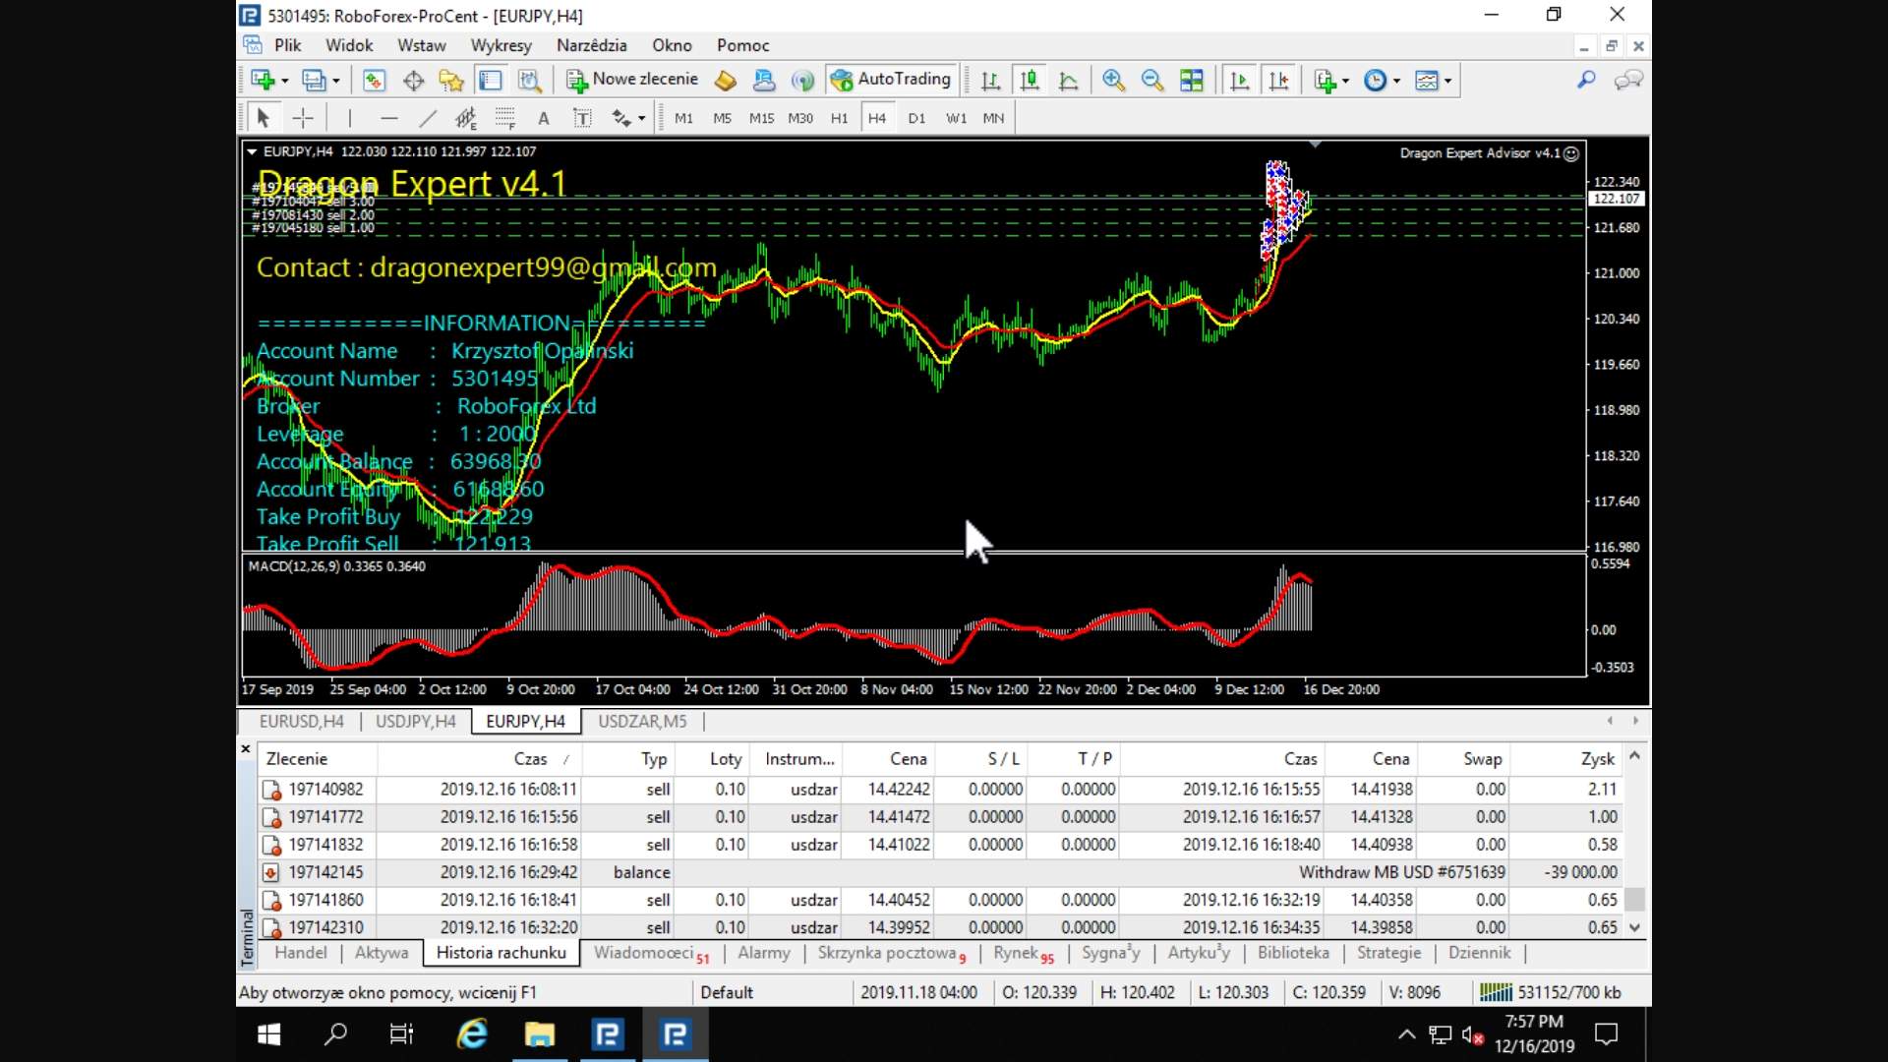Enable the chart auto scroll toggle
Viewport: 1888px width, 1062px height.
tap(1239, 81)
